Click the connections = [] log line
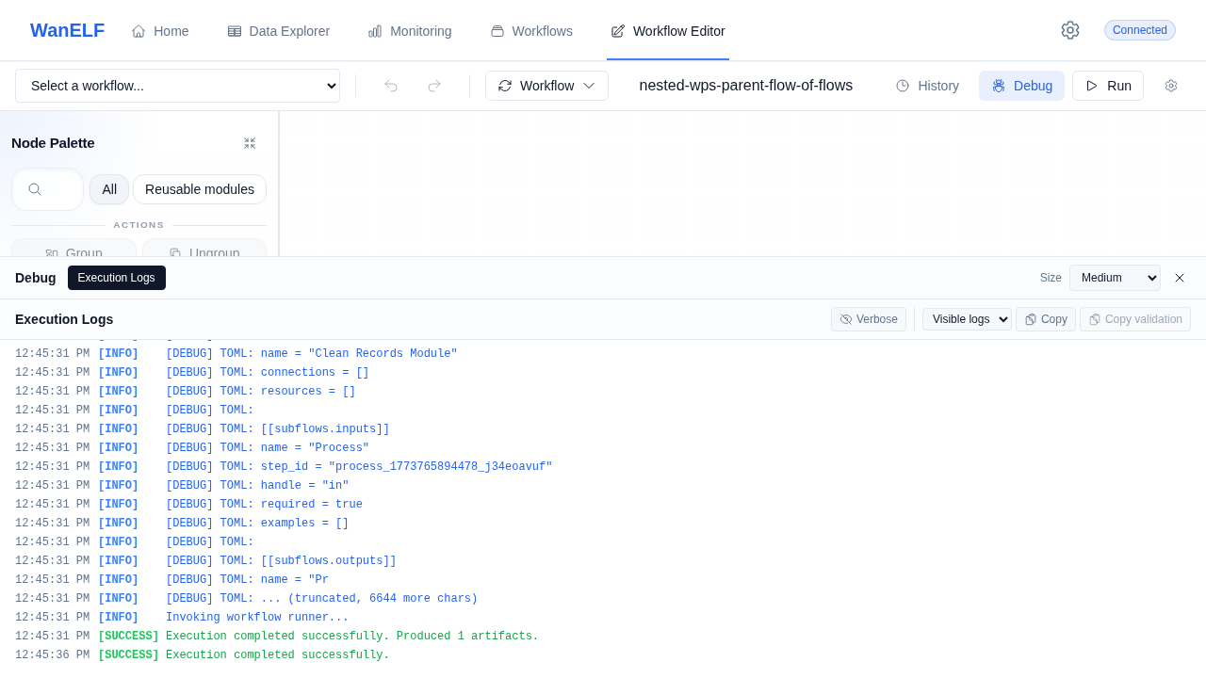Screen dimensions: 1206x678 click(603, 373)
